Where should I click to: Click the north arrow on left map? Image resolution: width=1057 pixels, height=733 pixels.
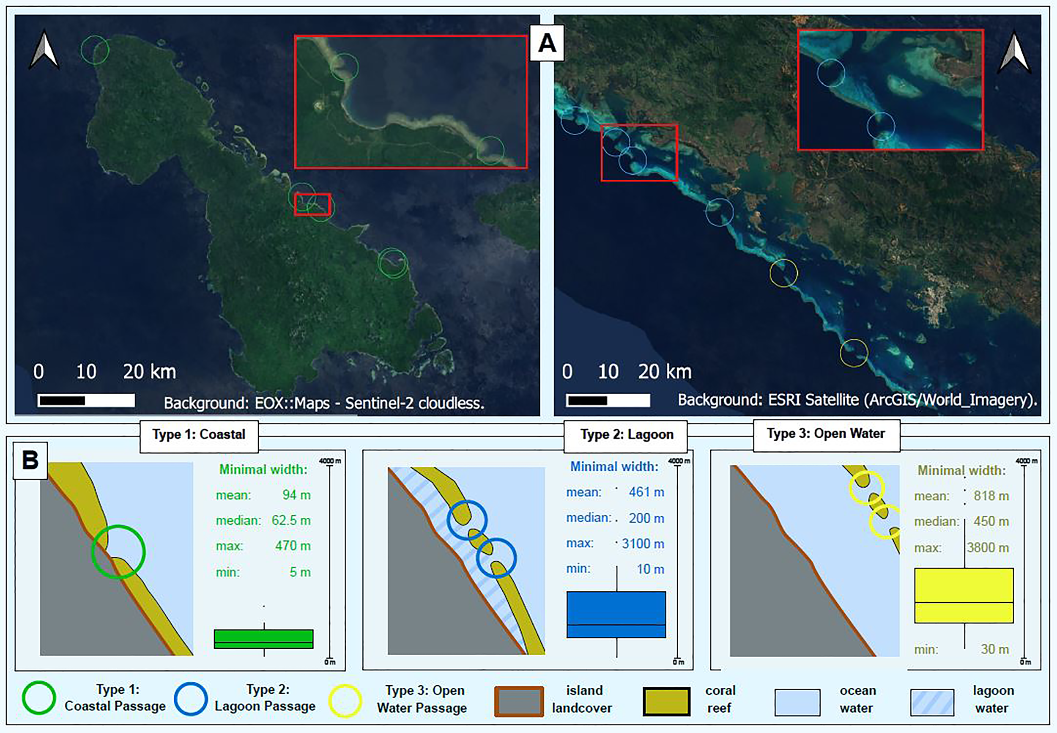pyautogui.click(x=44, y=49)
